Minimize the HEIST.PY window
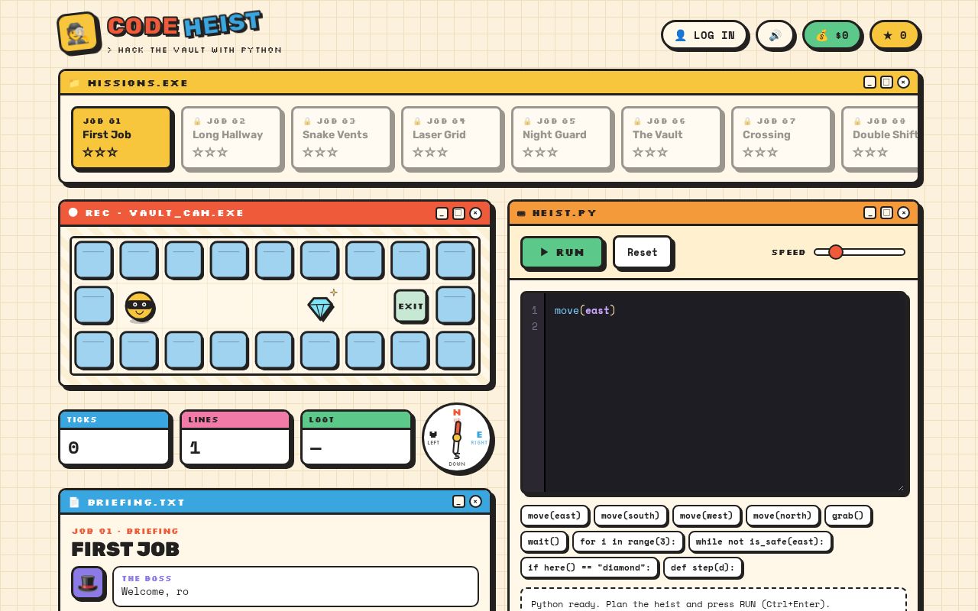978x611 pixels. (x=870, y=212)
